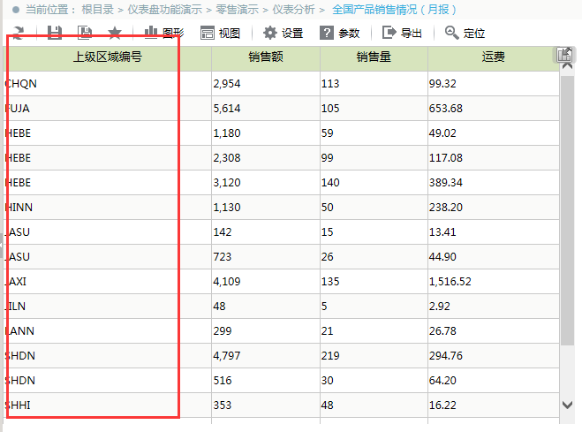
Task: Click the SHHI cell
Action: click(108, 405)
